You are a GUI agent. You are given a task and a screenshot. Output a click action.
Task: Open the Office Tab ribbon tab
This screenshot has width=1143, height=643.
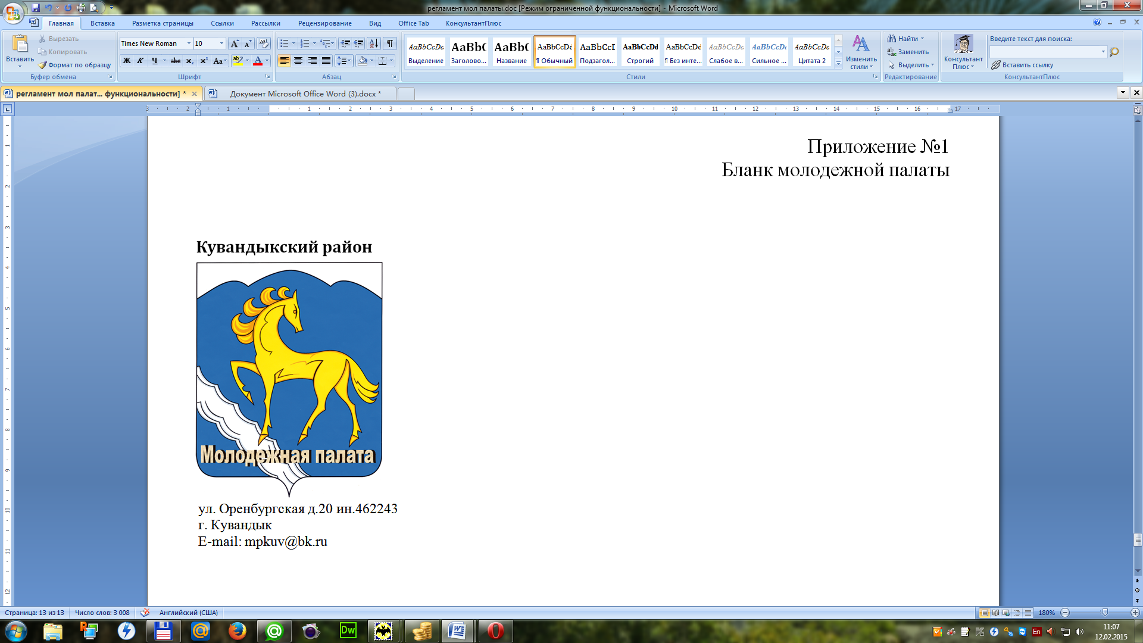[413, 23]
